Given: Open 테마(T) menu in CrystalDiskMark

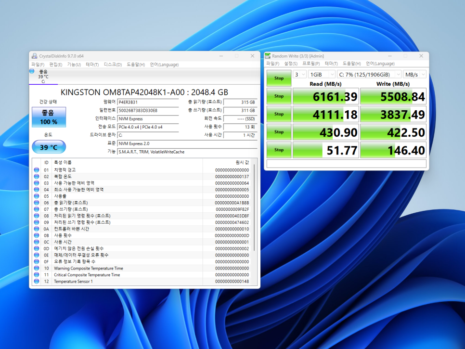Looking at the screenshot, I should 331,64.
